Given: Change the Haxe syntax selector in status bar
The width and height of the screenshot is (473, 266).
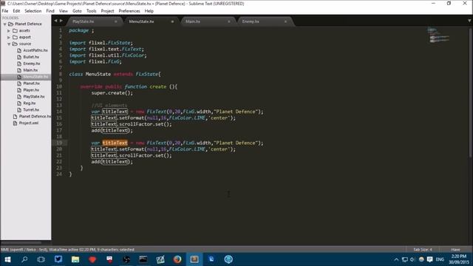Looking at the screenshot, I should pyautogui.click(x=455, y=250).
